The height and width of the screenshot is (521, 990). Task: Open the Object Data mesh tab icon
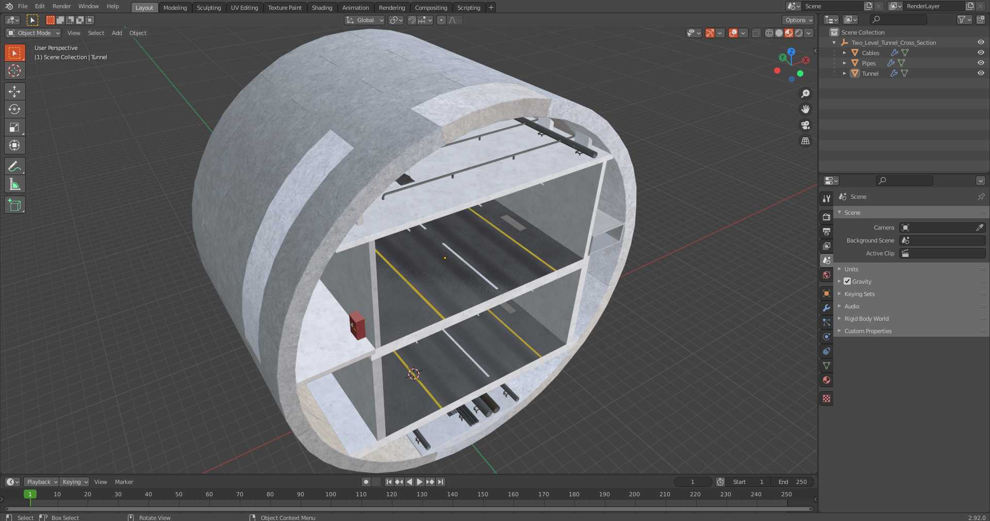pyautogui.click(x=827, y=366)
